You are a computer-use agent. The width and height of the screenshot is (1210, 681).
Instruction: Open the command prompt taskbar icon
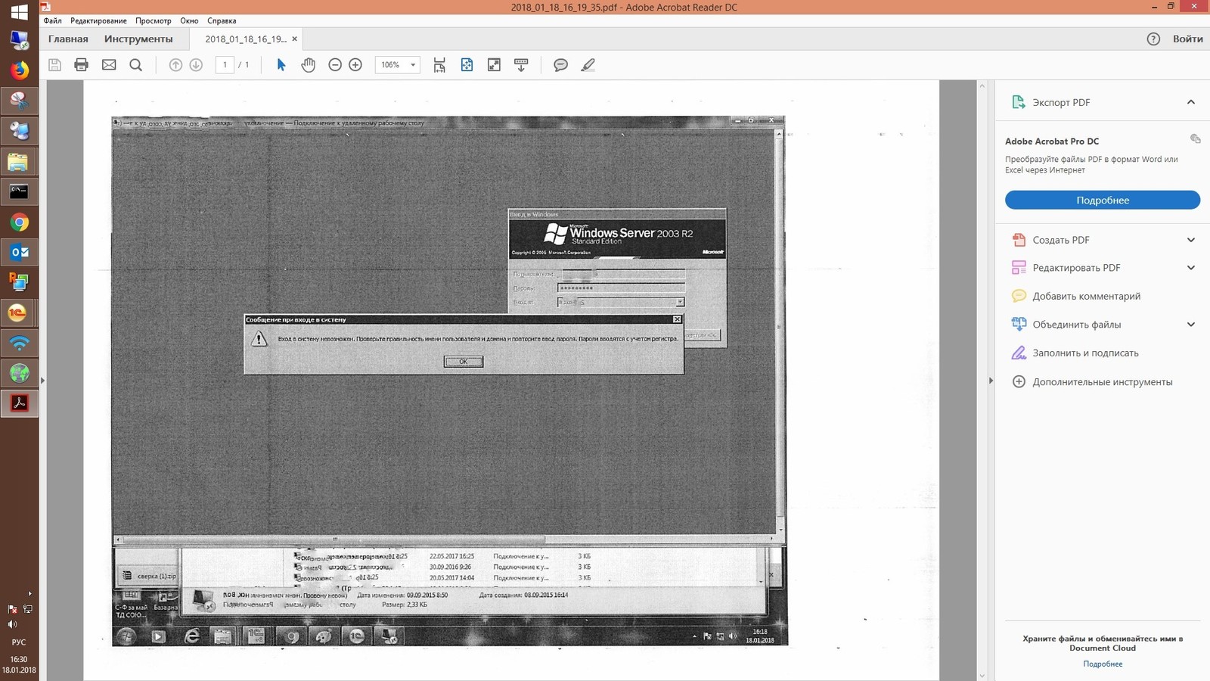click(x=19, y=191)
